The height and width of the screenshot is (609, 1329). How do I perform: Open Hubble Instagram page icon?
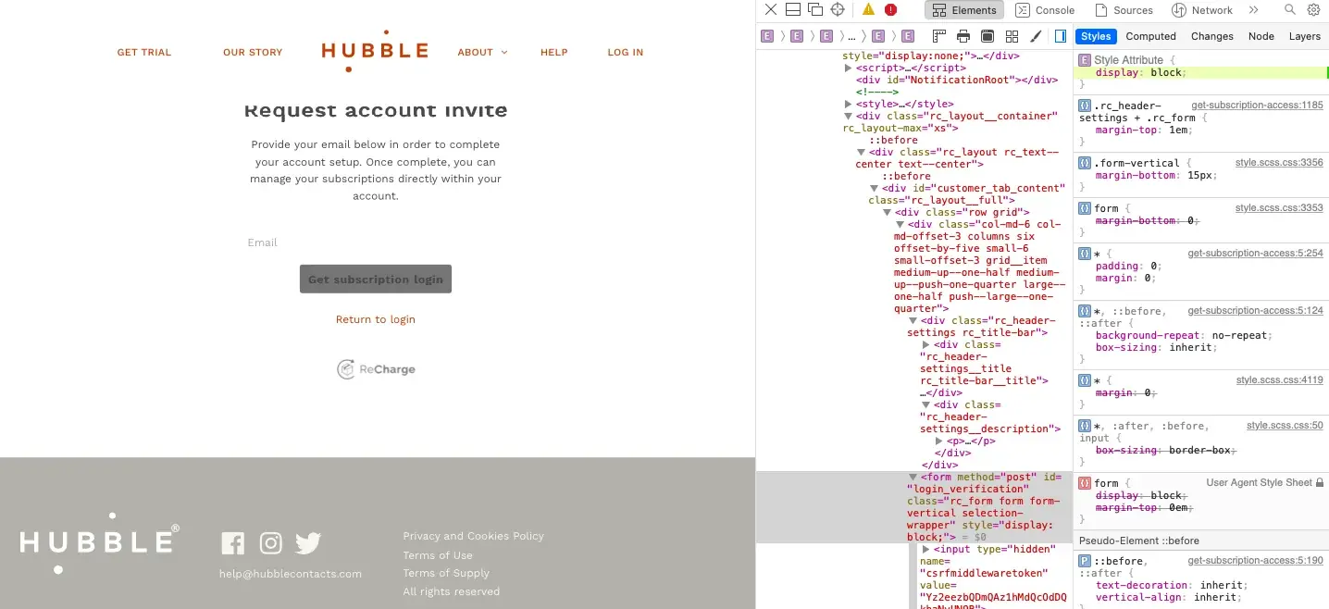click(x=270, y=543)
